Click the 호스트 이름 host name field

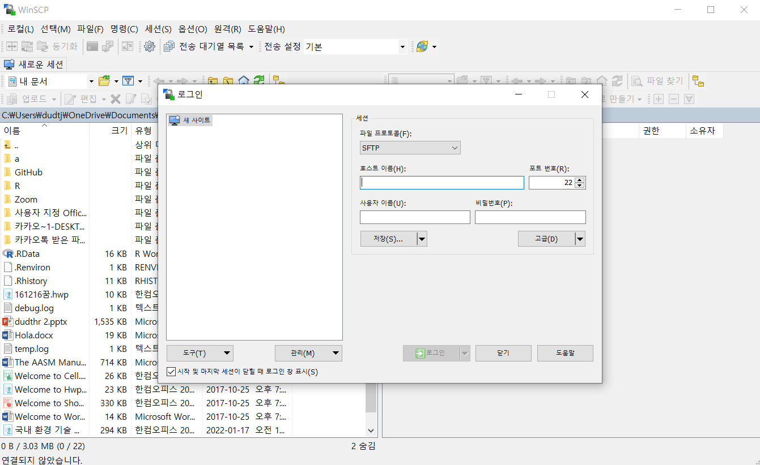(x=442, y=183)
